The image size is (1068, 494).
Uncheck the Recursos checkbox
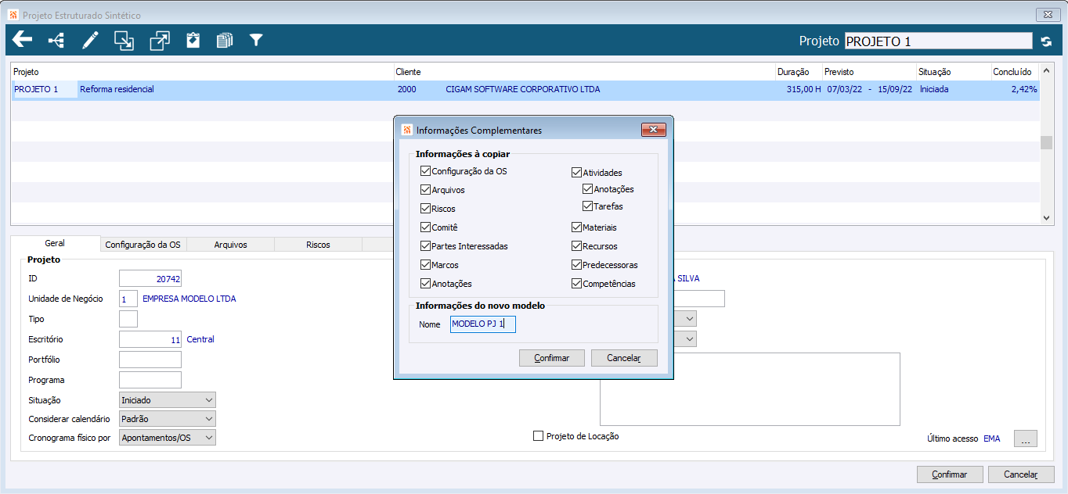[x=576, y=245]
